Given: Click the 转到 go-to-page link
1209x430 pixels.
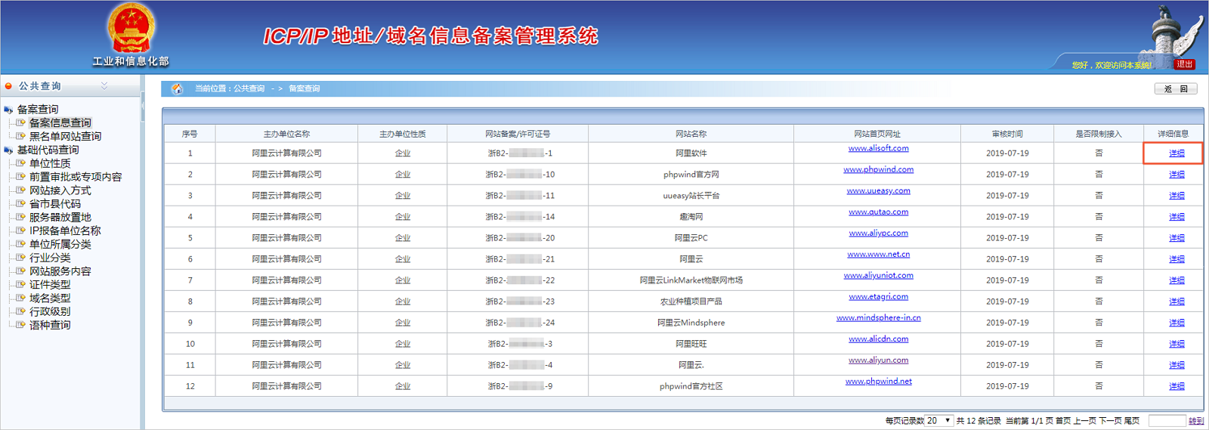Looking at the screenshot, I should click(1196, 421).
